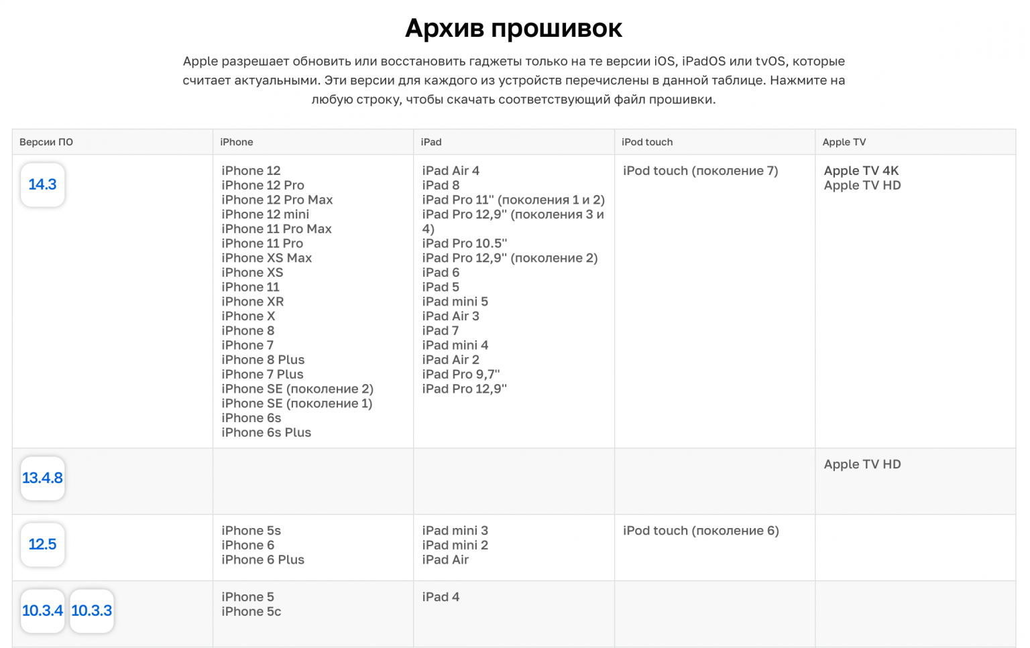The image size is (1030, 648).
Task: Click the iPhone 12 row
Action: point(251,171)
